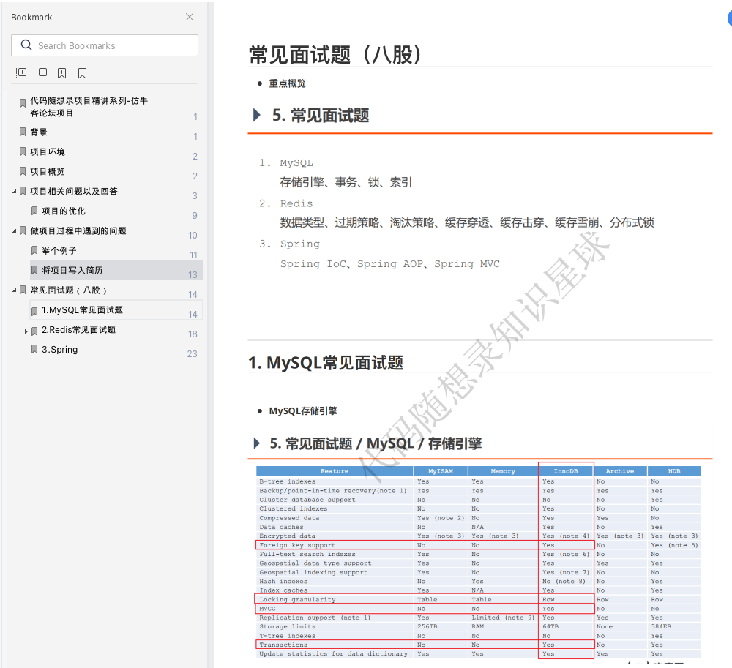
Task: Focus the Search Bookmarks field
Action: [105, 45]
